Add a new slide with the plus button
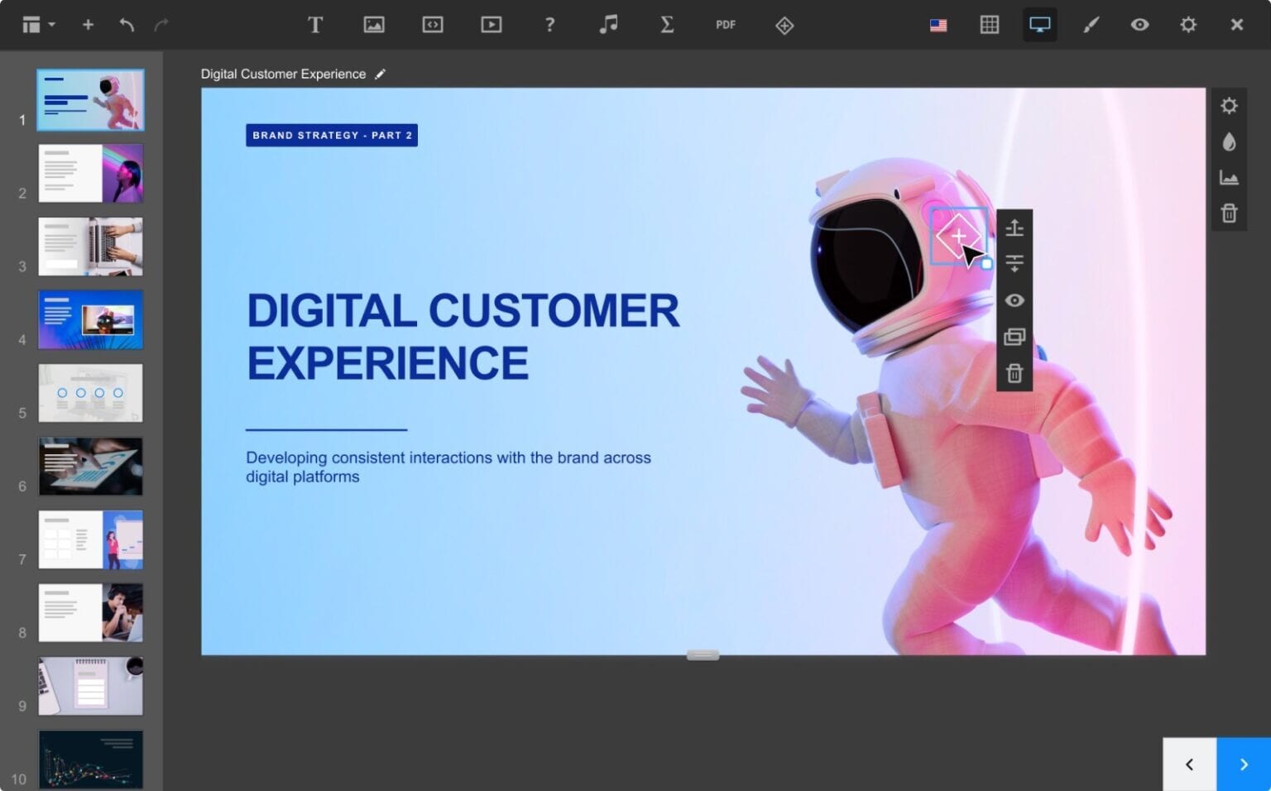The image size is (1271, 791). [88, 25]
